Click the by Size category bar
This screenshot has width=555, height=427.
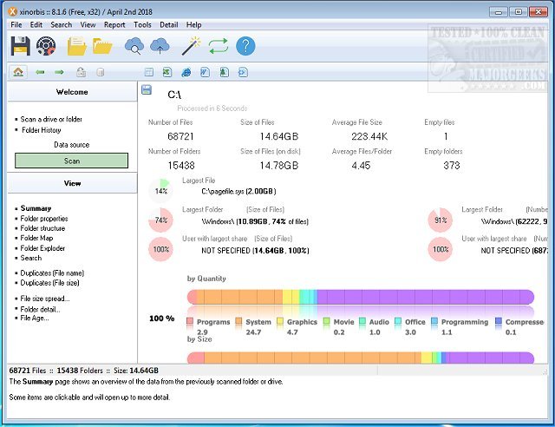(x=361, y=358)
